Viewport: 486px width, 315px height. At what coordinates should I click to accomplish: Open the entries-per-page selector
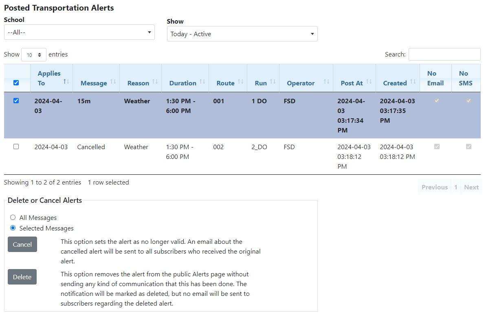pos(33,54)
